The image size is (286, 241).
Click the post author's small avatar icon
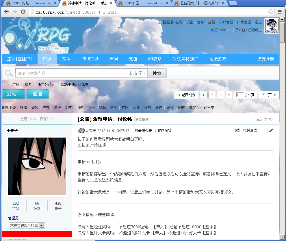[81, 130]
